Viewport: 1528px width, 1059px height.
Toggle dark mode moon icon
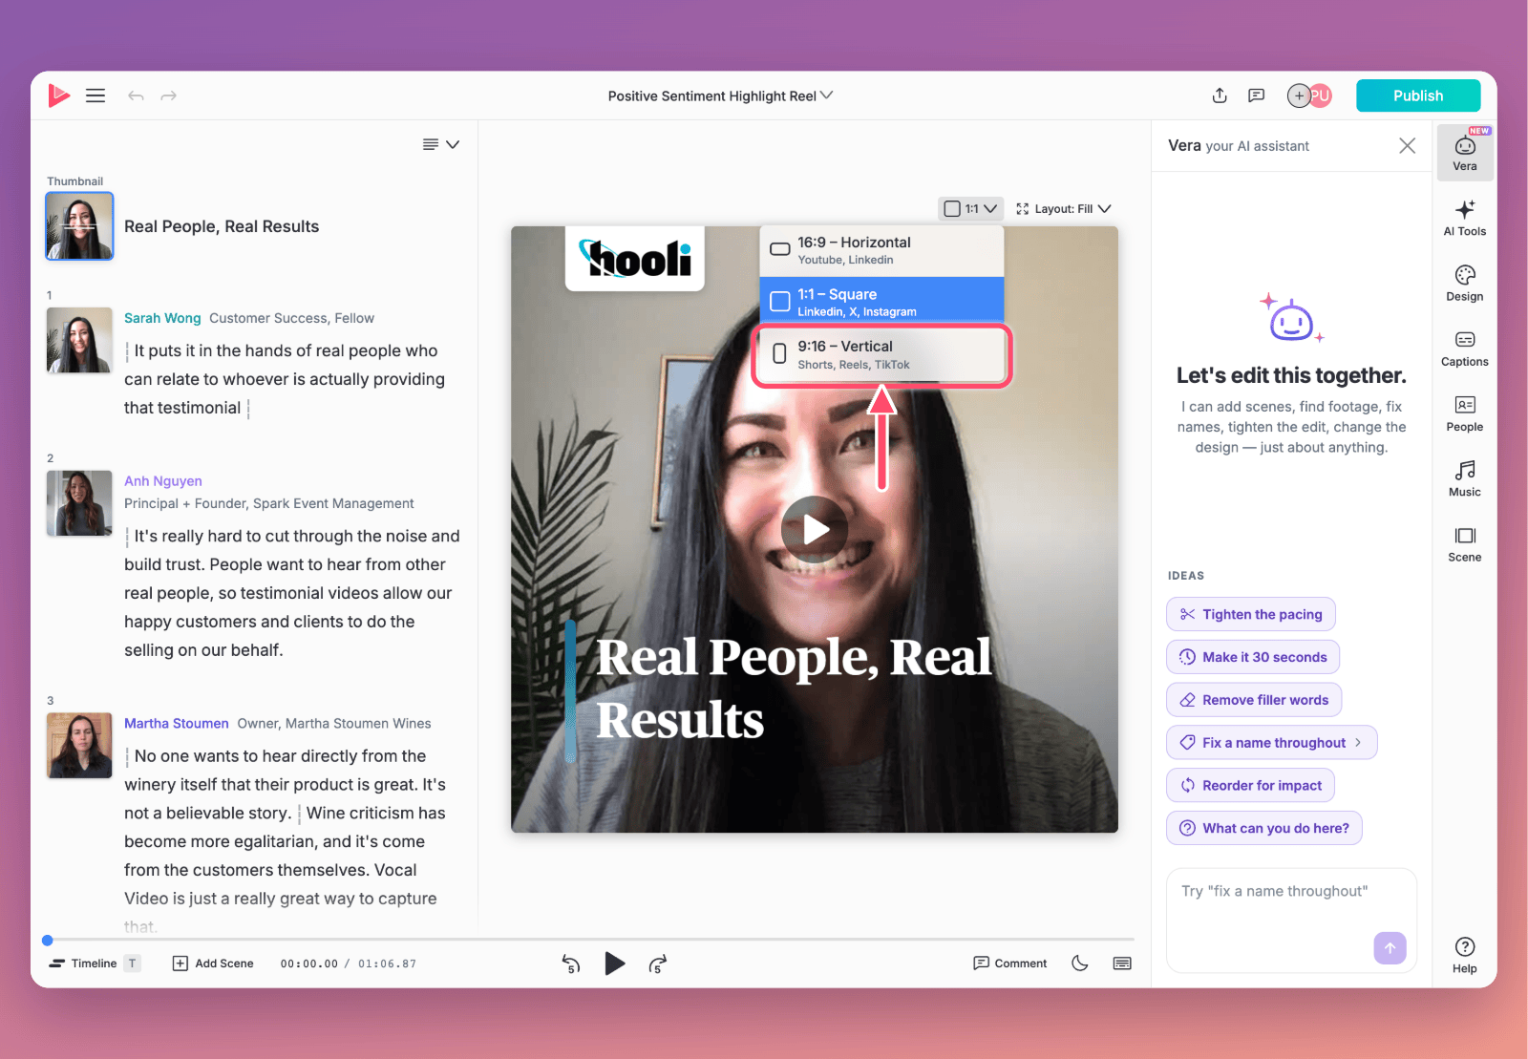(x=1080, y=963)
